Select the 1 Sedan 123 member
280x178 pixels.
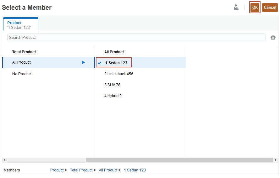point(116,63)
